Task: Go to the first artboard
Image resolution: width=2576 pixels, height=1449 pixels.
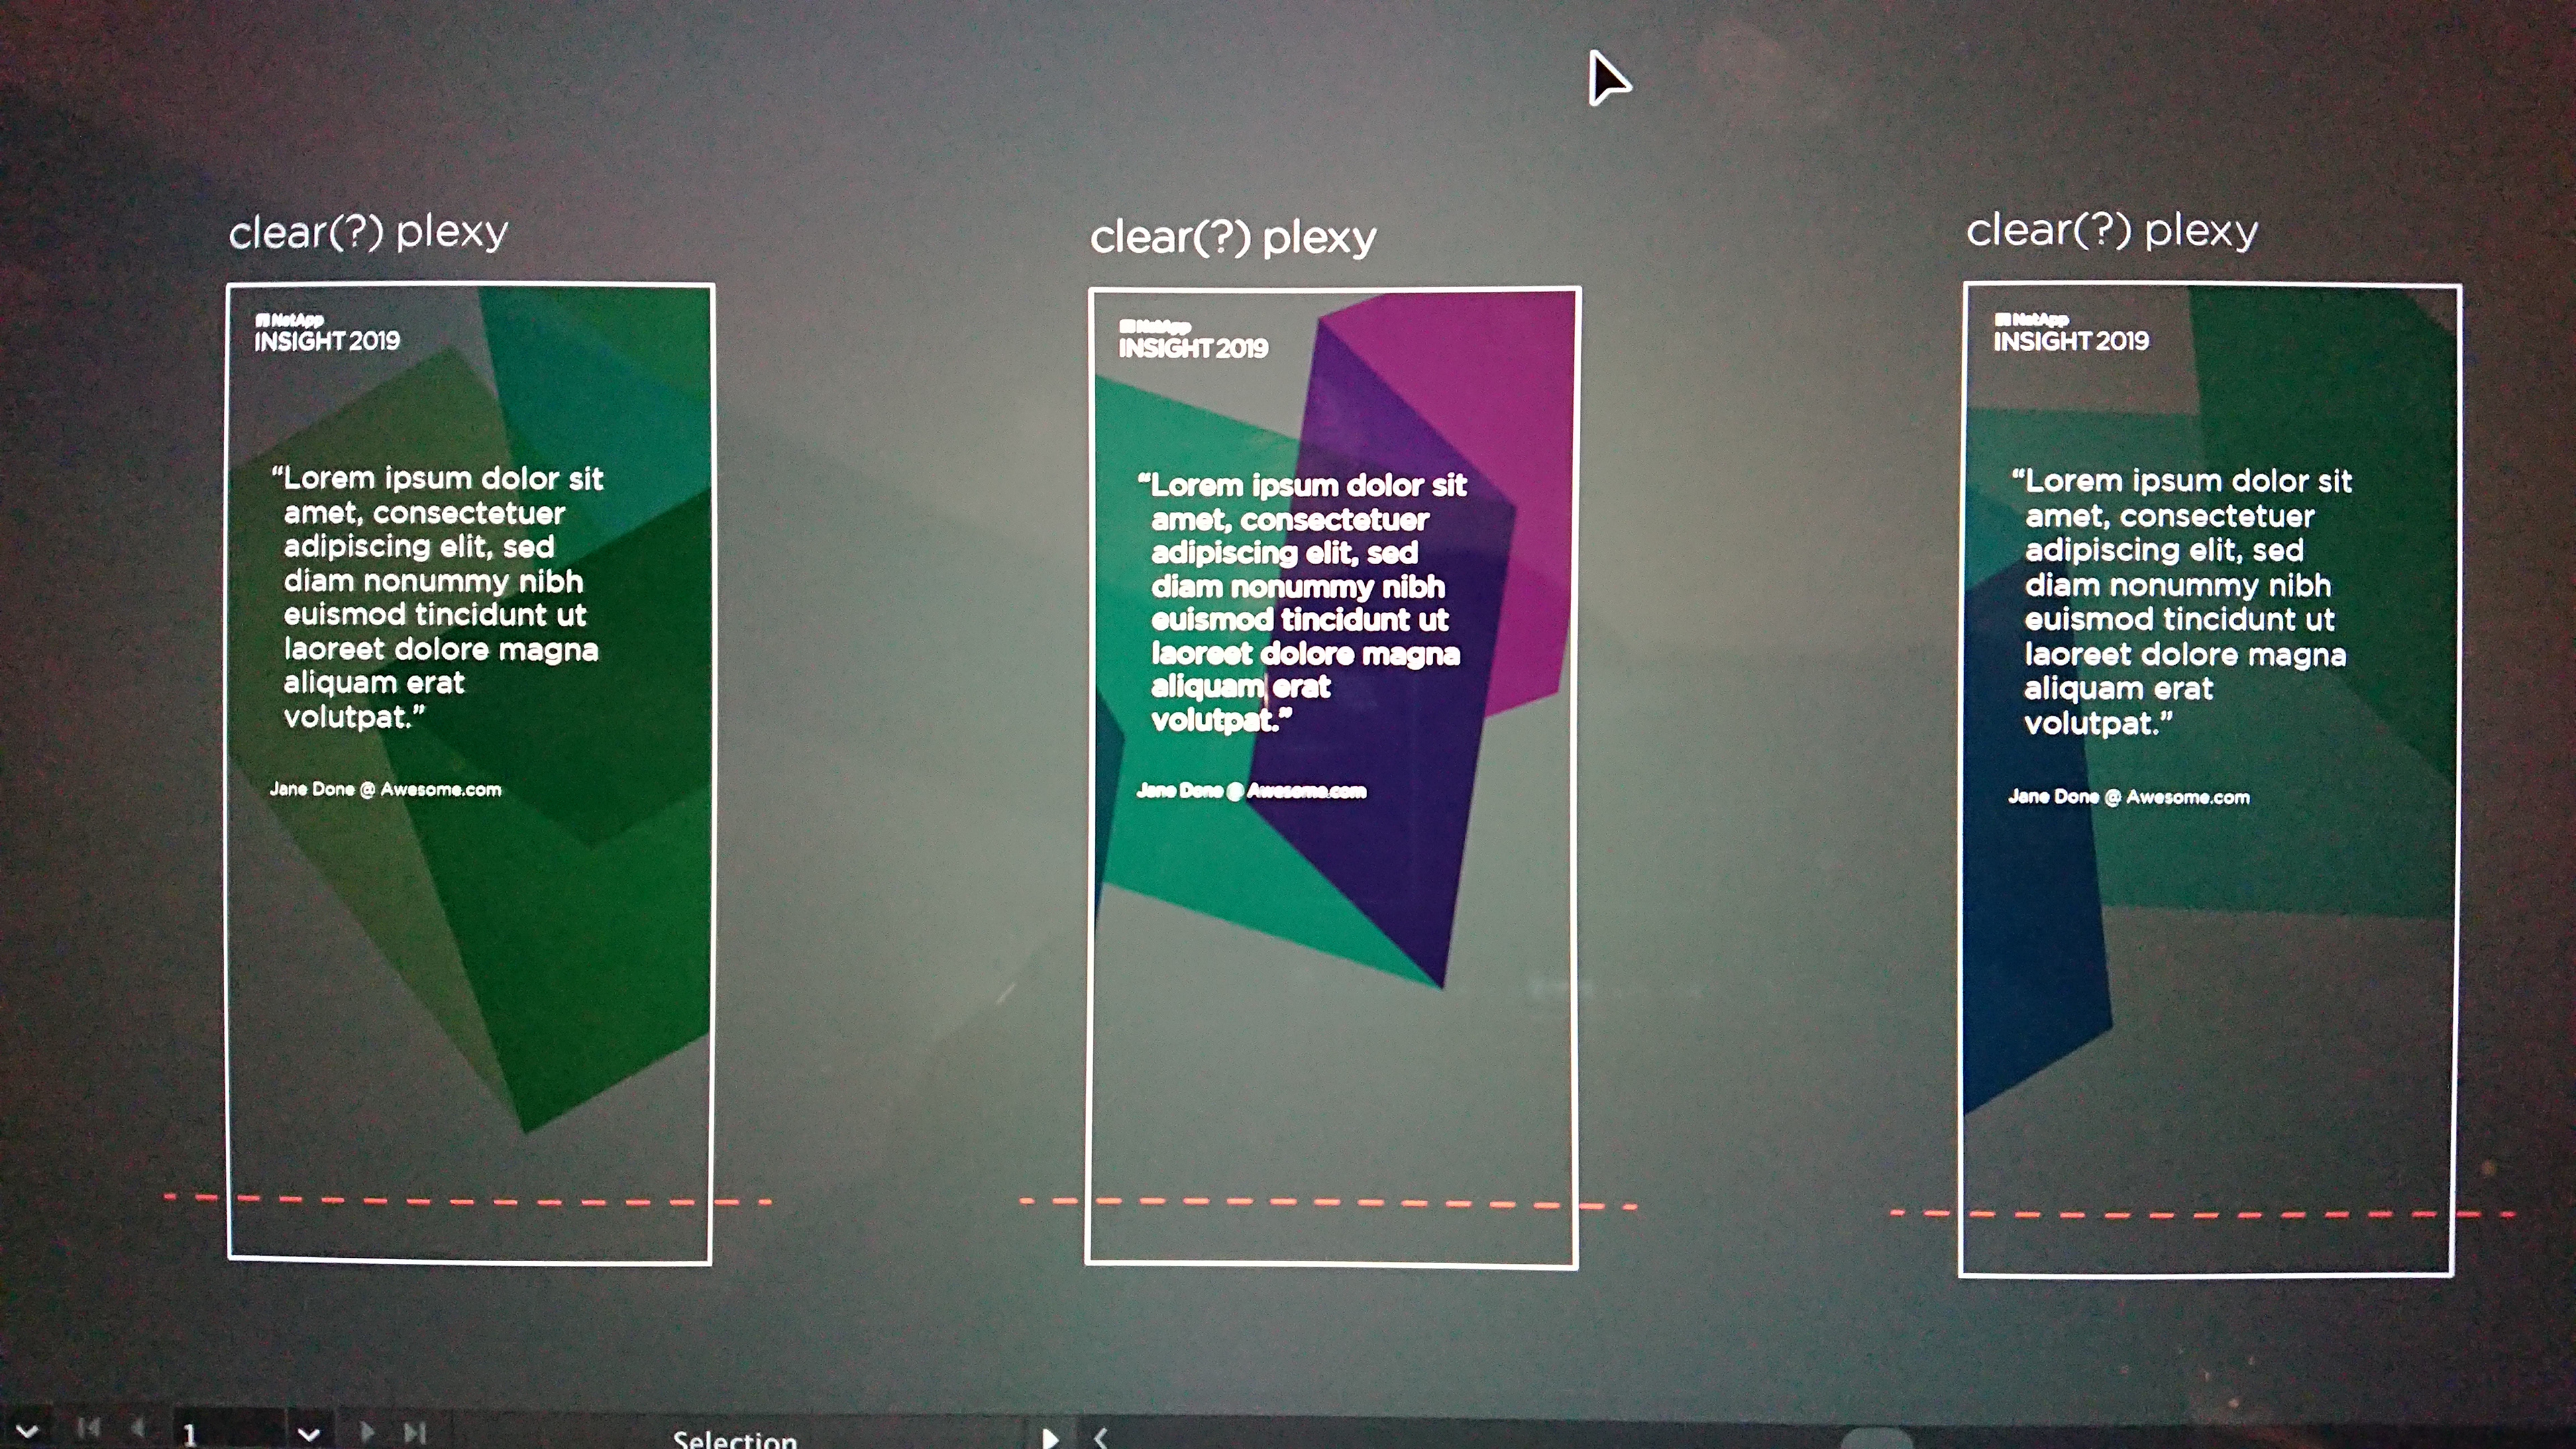Action: coord(88,1428)
